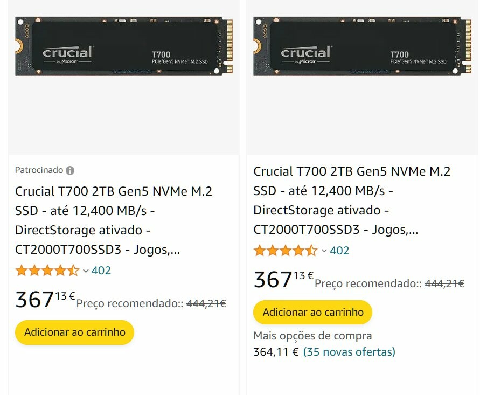Click the struck-through 444,21€ on non-sponsored listing
Viewport: 480px width, 395px height.
pos(444,283)
